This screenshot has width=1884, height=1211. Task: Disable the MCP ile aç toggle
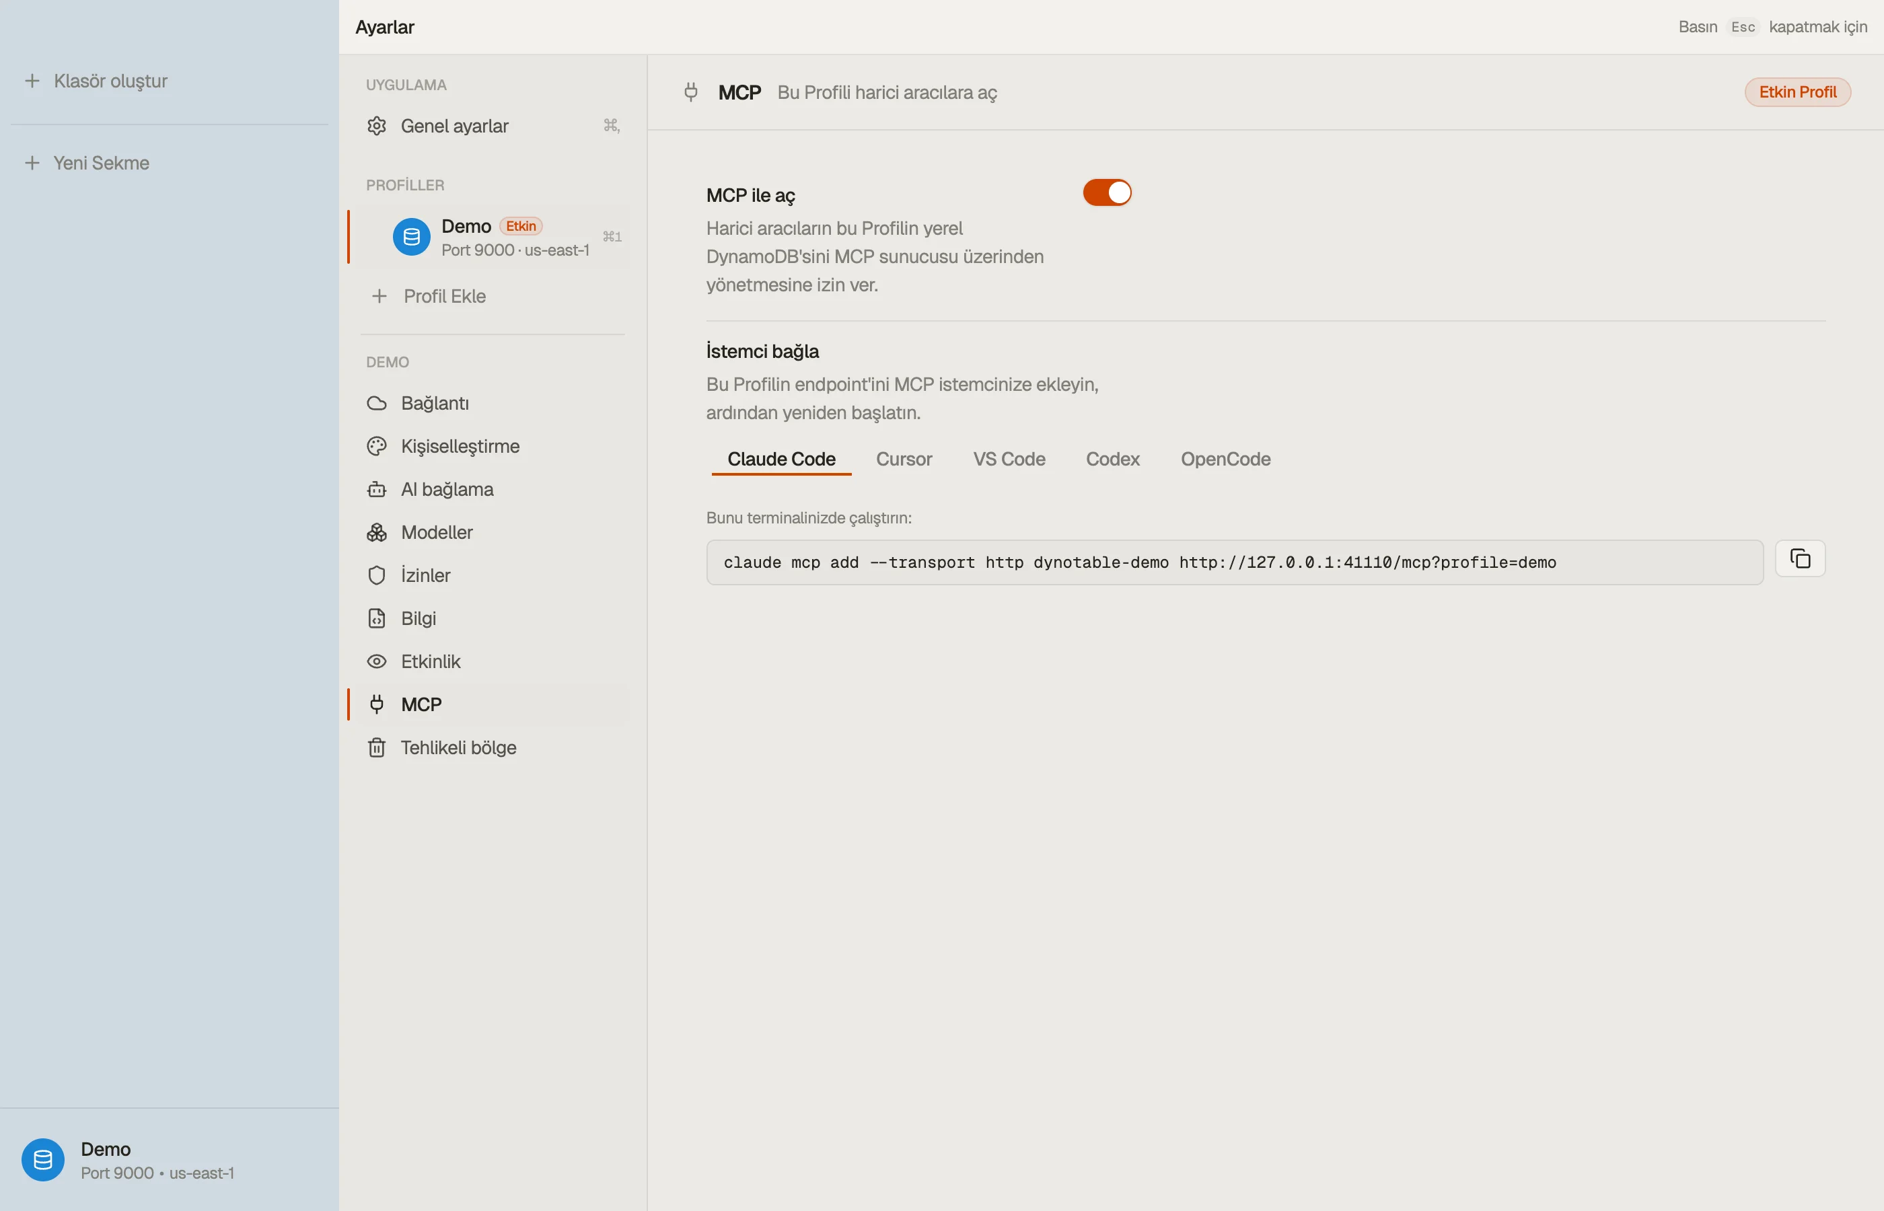[1106, 192]
